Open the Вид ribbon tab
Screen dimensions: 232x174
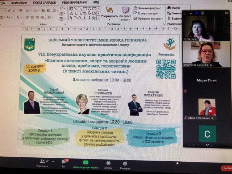tap(96, 2)
